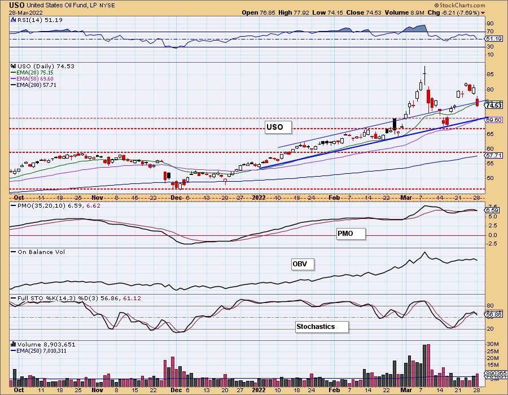Click the 28-Mar-2022 date label

pos(25,12)
